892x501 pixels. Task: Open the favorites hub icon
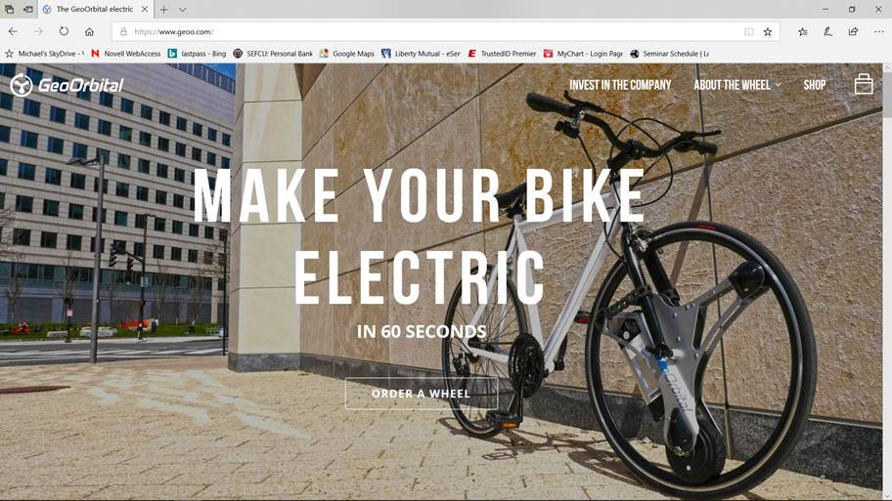pyautogui.click(x=802, y=32)
